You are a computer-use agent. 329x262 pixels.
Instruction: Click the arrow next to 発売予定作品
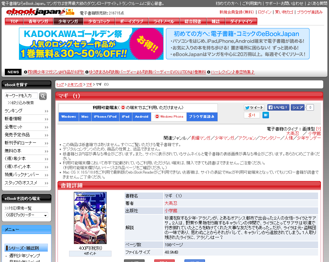tap(46, 135)
